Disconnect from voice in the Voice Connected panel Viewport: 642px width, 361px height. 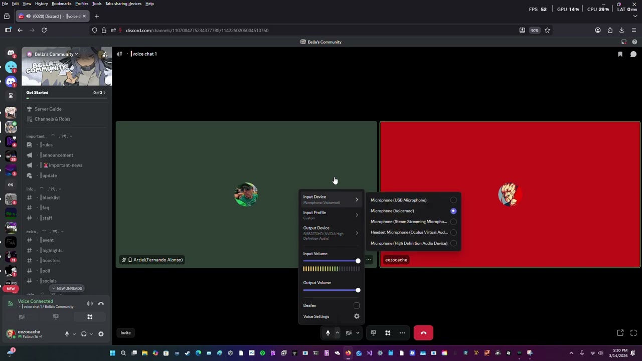101,303
